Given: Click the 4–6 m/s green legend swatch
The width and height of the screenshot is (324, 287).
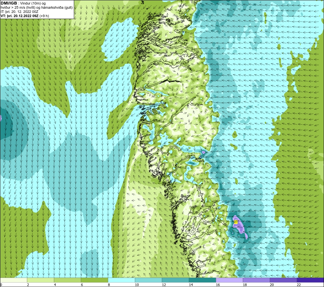Looking at the screenshot, I should tap(68, 280).
